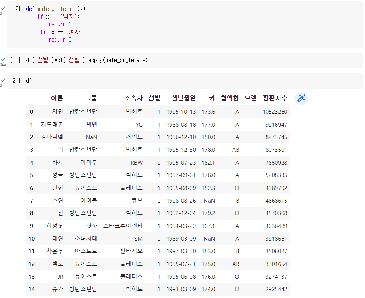The height and width of the screenshot is (298, 365).
Task: Click the '브랜드평판지수' column header
Action: (x=266, y=98)
